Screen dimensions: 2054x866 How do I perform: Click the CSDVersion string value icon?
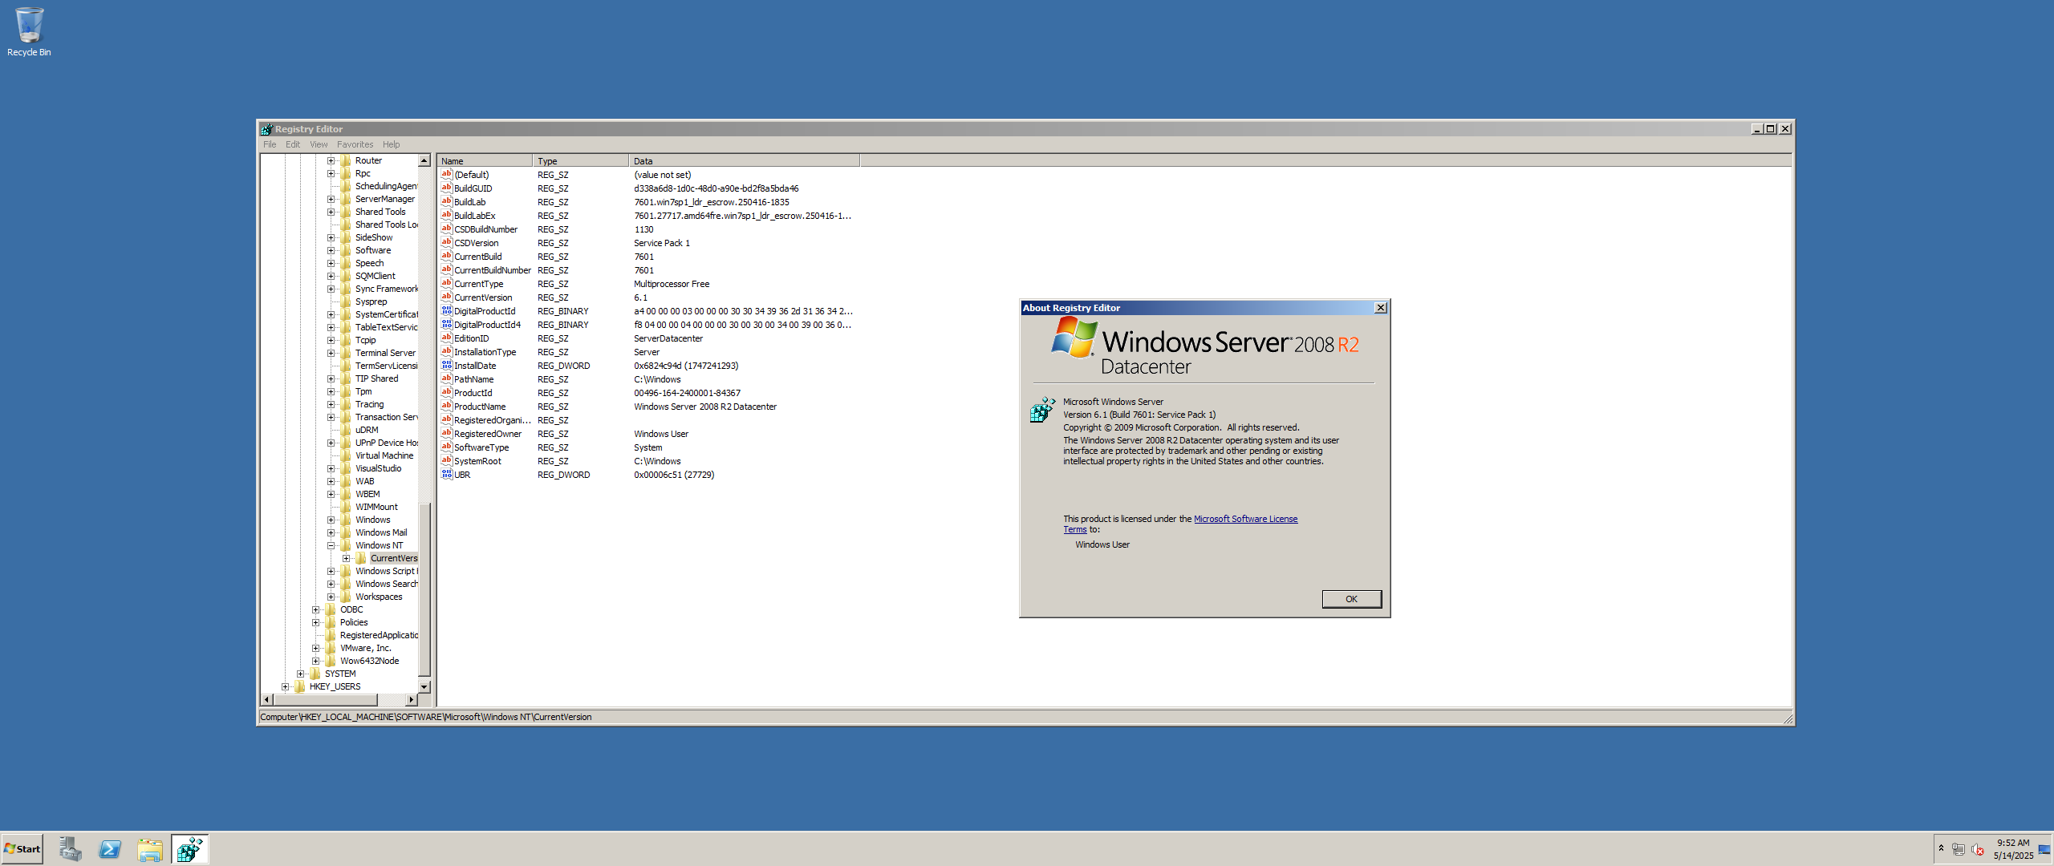pyautogui.click(x=447, y=243)
